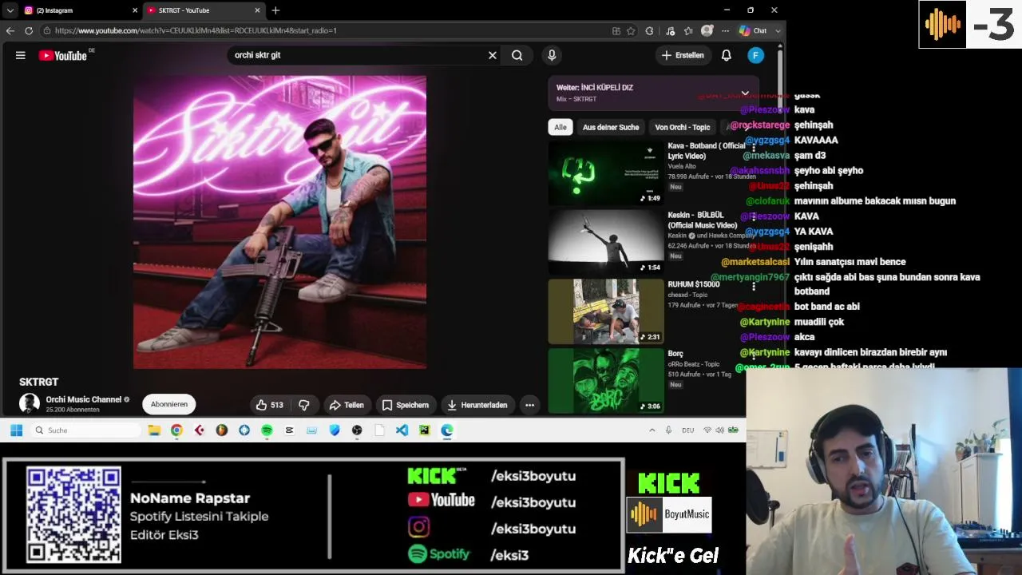Open the RUHUM $15000 video thumbnail

coord(606,311)
